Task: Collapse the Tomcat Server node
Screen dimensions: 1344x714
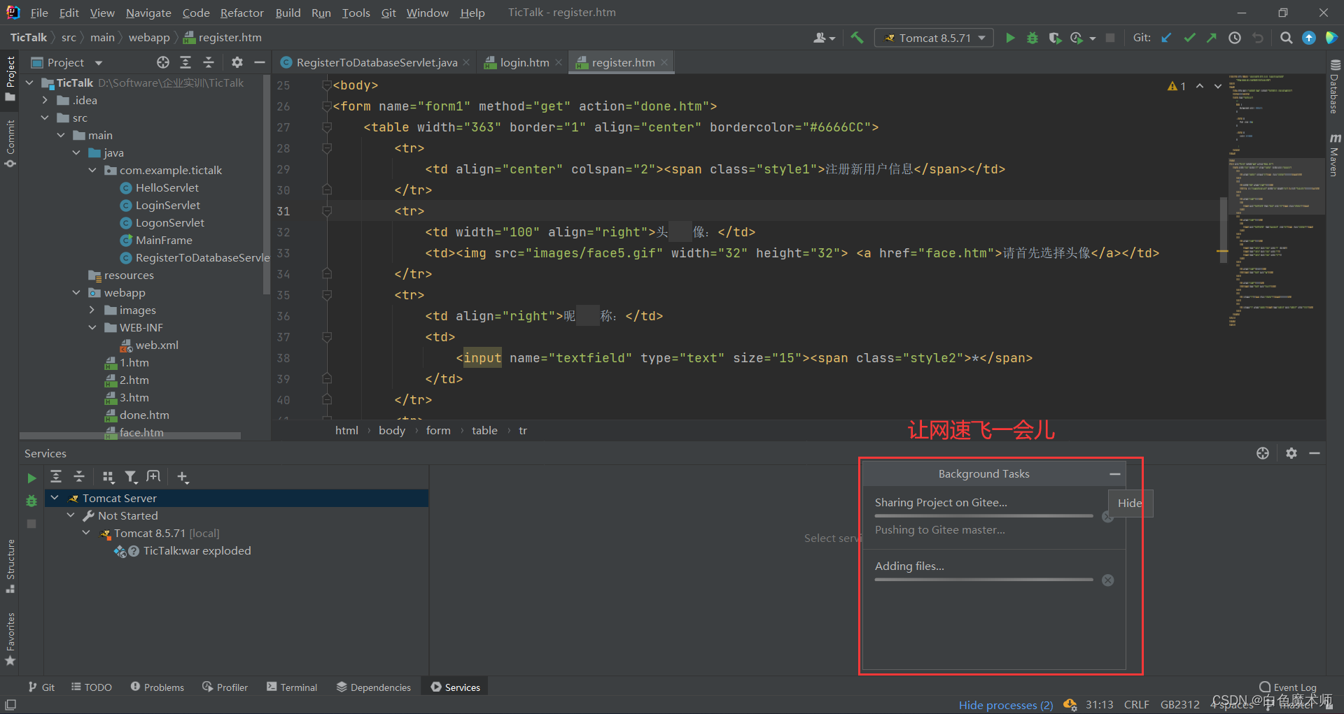Action: (x=55, y=498)
